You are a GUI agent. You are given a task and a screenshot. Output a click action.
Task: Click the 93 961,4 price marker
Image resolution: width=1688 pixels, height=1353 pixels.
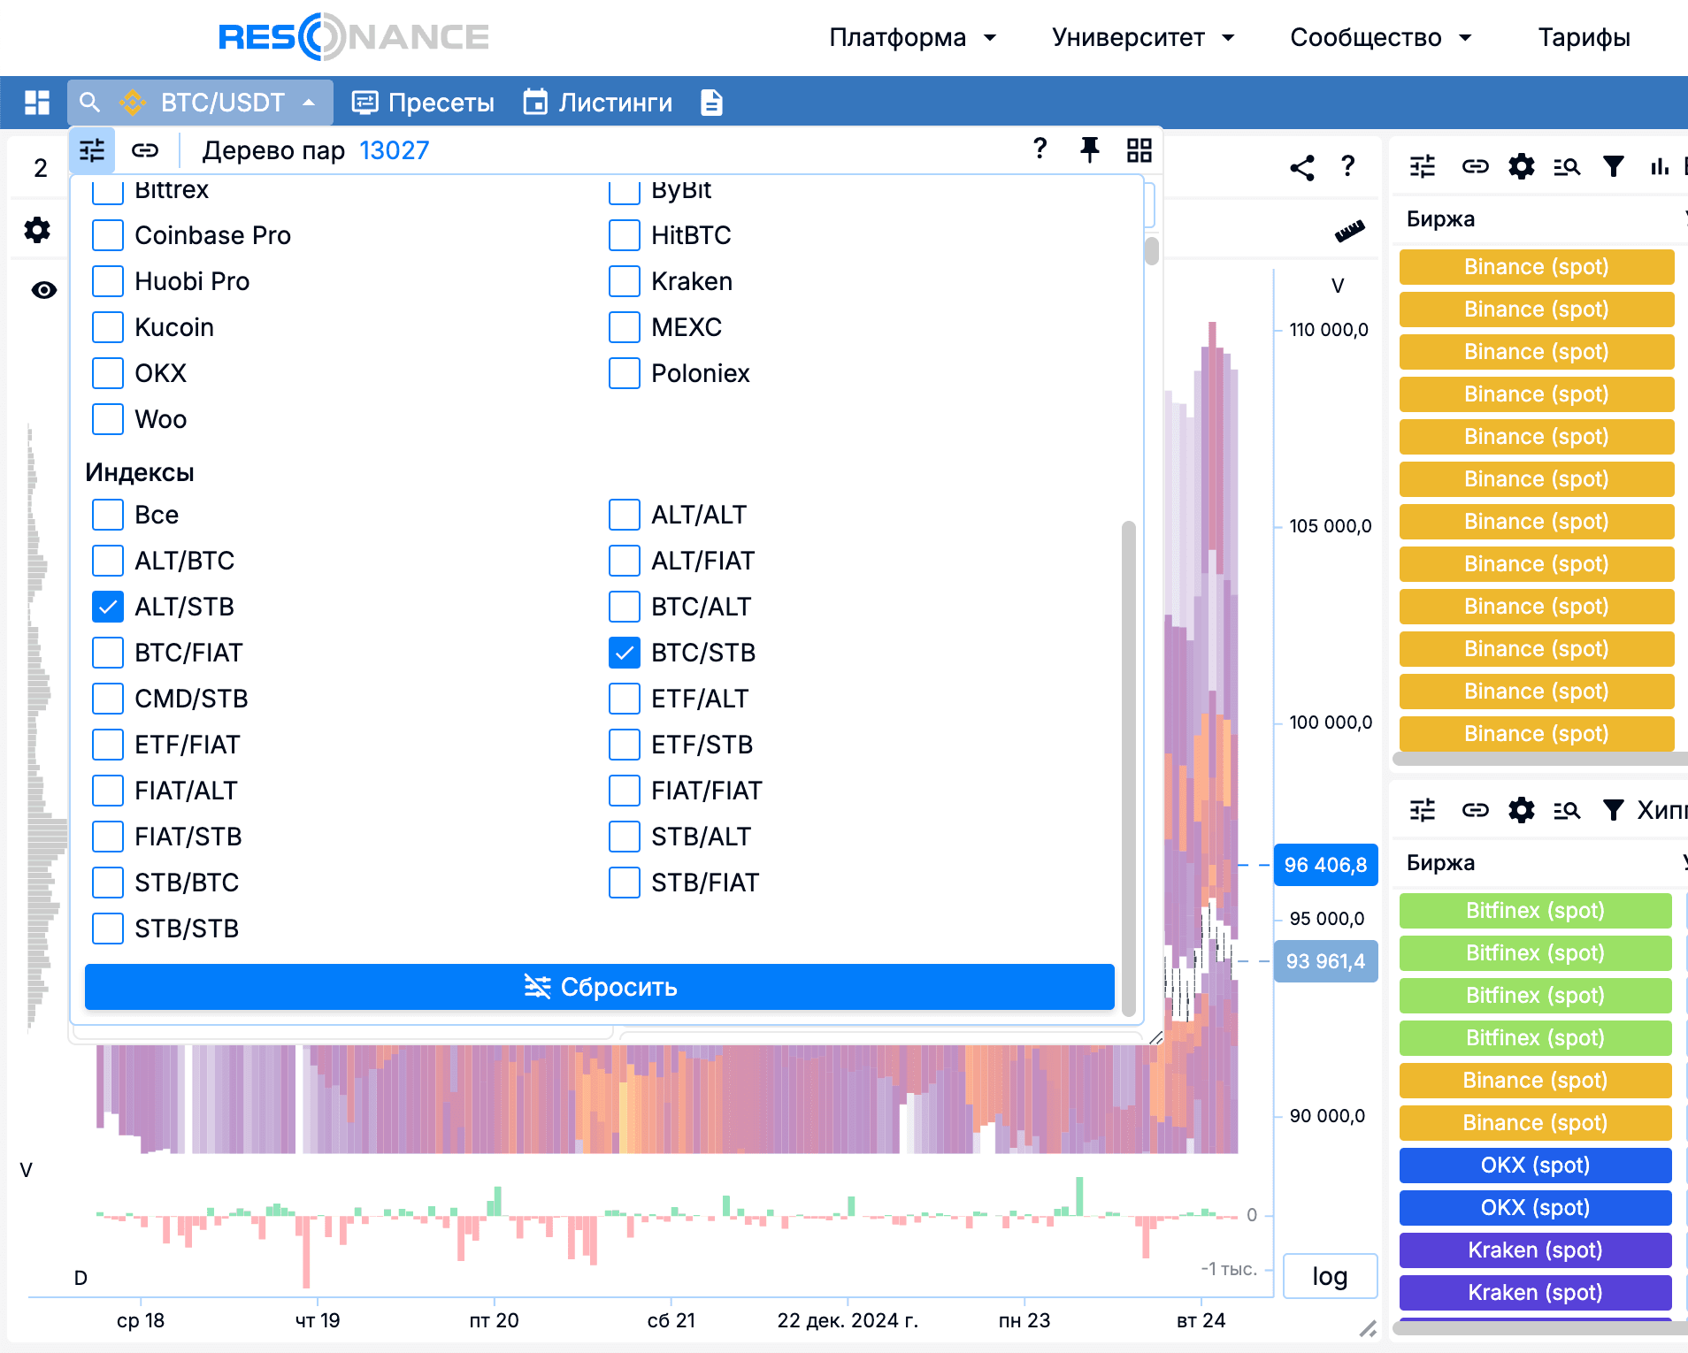tap(1325, 961)
